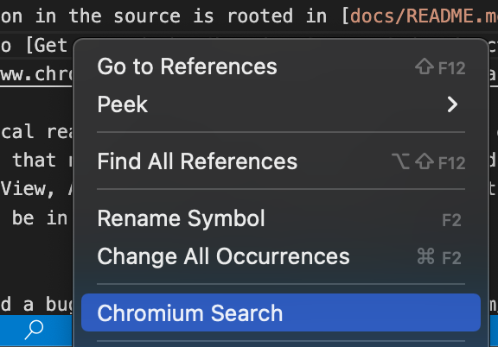Click the magnifier search icon in status bar
The height and width of the screenshot is (347, 498).
point(34,330)
